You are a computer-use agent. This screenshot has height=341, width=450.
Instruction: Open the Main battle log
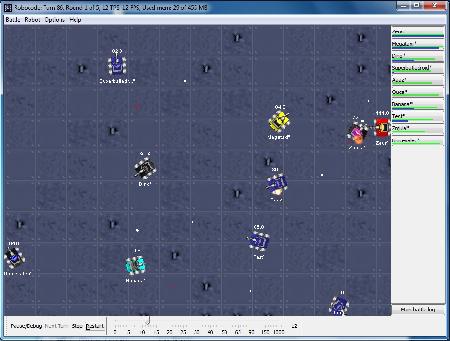(x=418, y=310)
